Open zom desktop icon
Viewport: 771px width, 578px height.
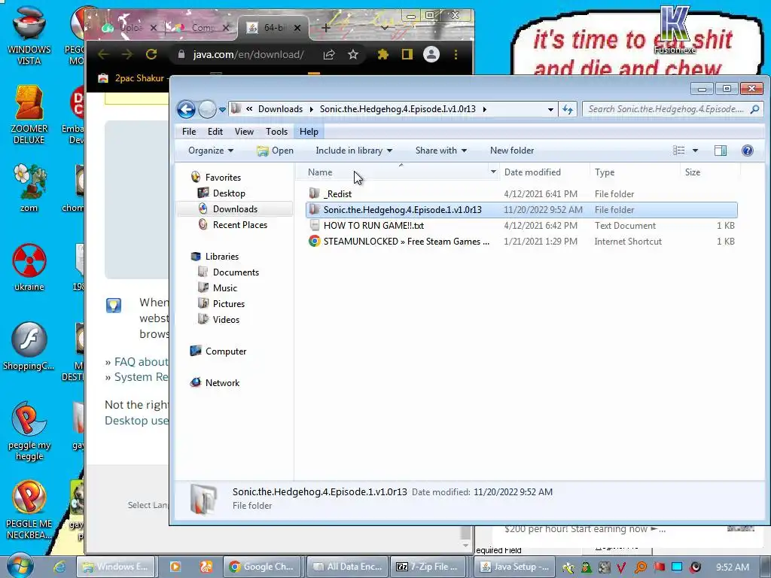[29, 187]
